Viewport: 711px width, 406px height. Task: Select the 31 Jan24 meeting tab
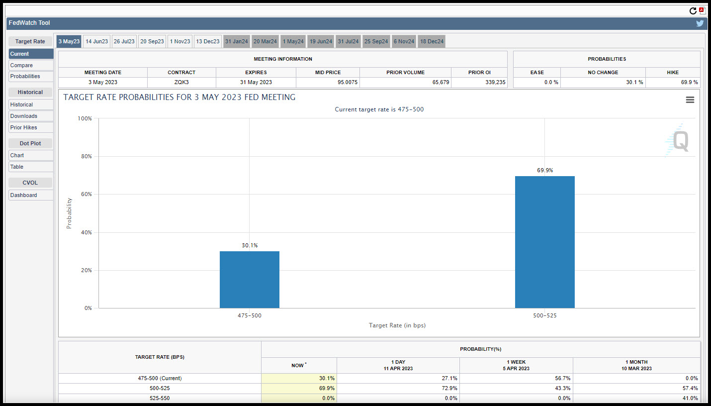coord(236,41)
